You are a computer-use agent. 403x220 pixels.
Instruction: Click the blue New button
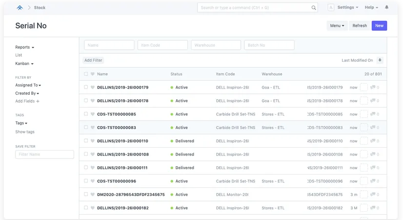coord(379,26)
